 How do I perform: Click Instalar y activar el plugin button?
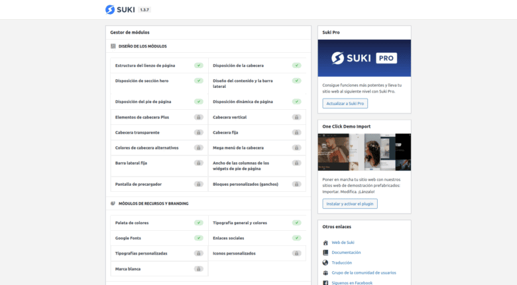(350, 204)
